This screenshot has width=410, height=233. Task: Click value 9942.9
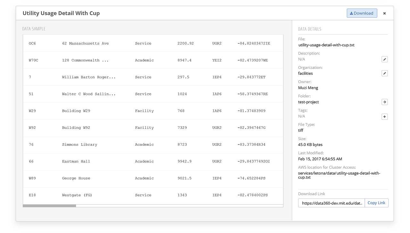(184, 162)
